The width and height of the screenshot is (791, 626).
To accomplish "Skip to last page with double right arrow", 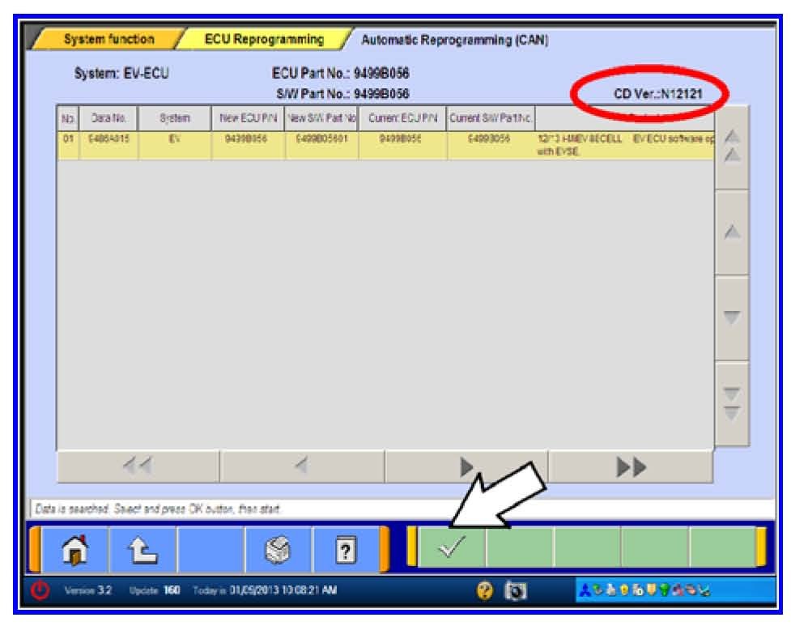I will coord(632,466).
